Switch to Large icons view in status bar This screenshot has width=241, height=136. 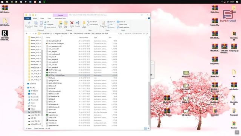[148, 128]
